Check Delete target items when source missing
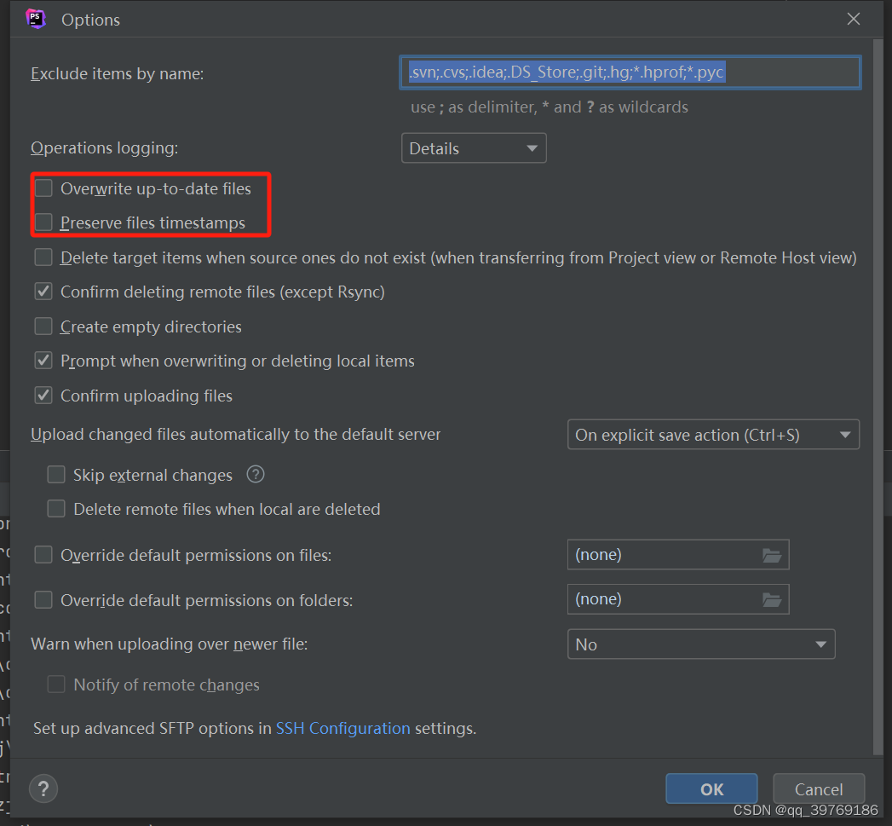Image resolution: width=892 pixels, height=826 pixels. pyautogui.click(x=43, y=257)
